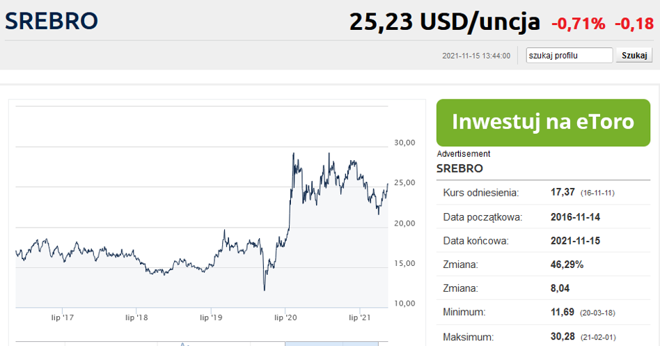The width and height of the screenshot is (660, 346).
Task: Click the lip '18 axis label
Action: coord(137,317)
